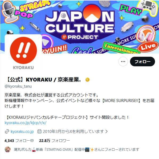Click the gold verified badge beside the name
Viewport: 159px width, 159px height.
87,80
